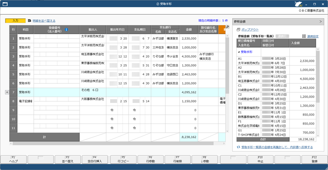Screen dimensions: 328x170
Task: Click the 支払期日 column header
Action: coord(140,30)
